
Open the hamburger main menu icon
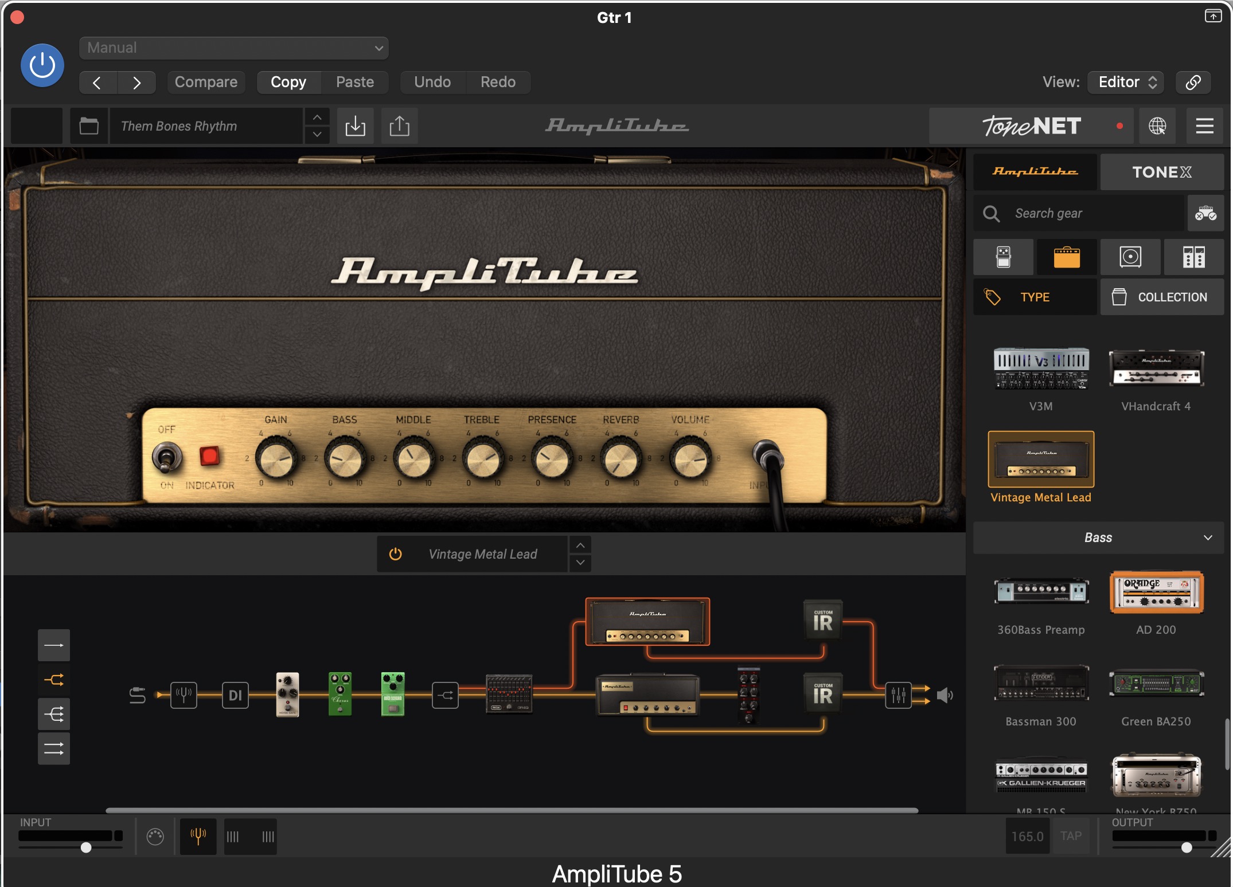[1204, 126]
